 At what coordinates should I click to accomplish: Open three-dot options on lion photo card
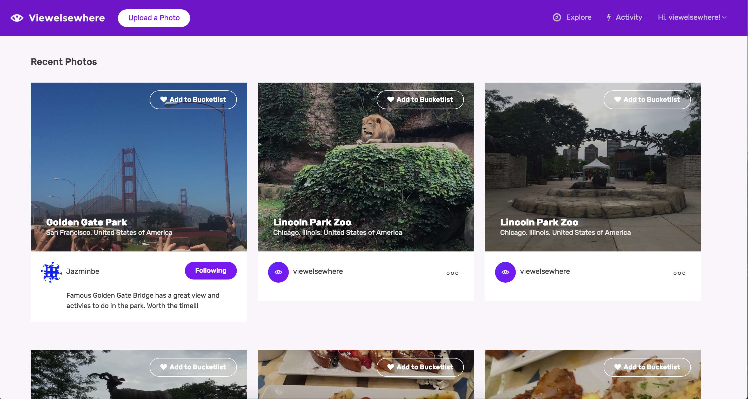click(x=452, y=273)
